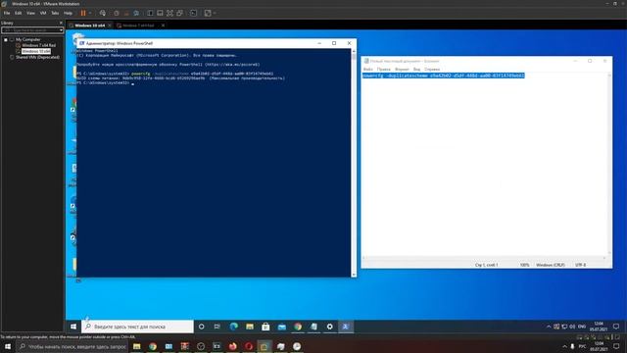Click the PowerShell scrollbar down arrow

[354, 275]
